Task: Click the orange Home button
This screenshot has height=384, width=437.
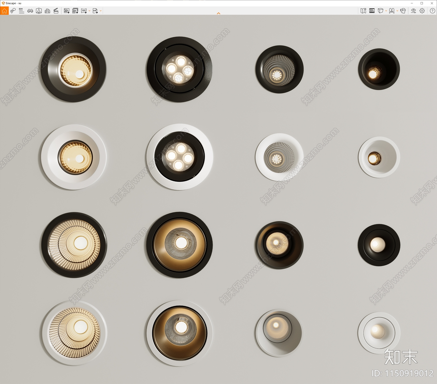Action: [x=4, y=11]
